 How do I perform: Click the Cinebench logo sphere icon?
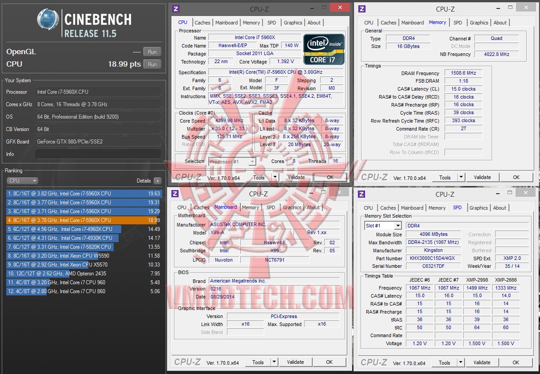pos(48,20)
